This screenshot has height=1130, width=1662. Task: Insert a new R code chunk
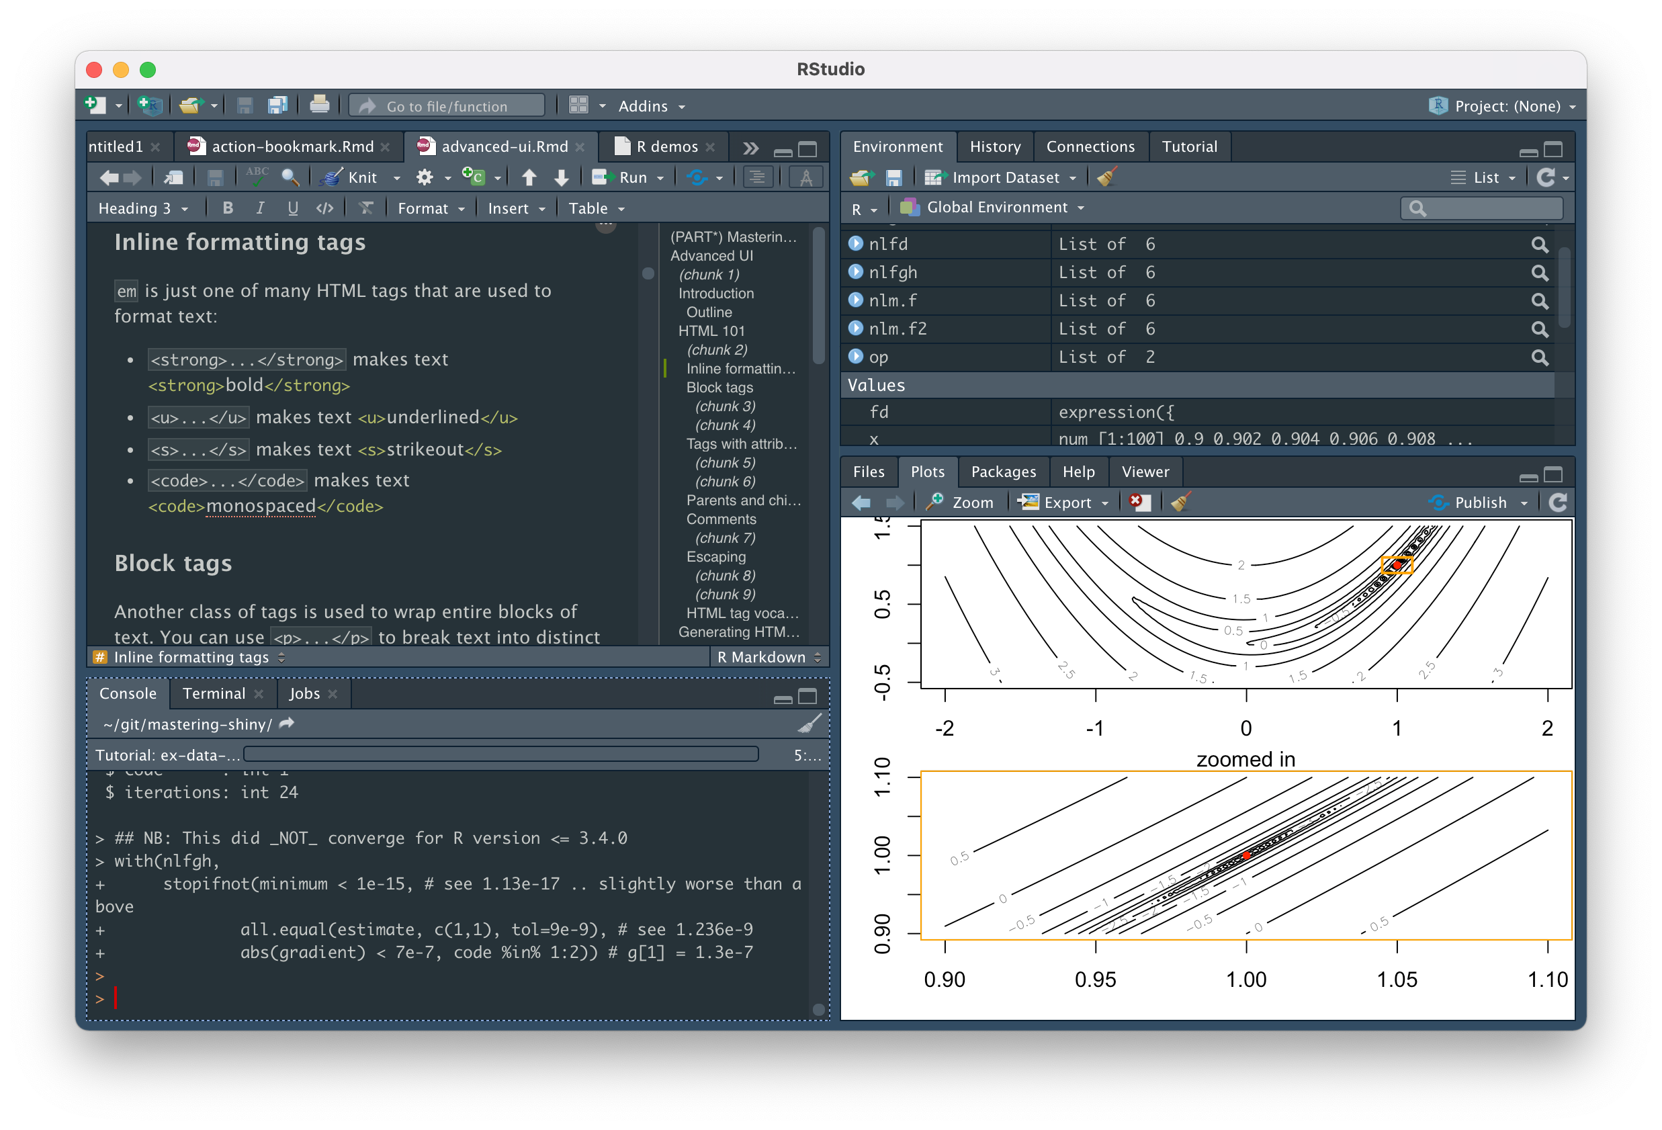[x=474, y=177]
